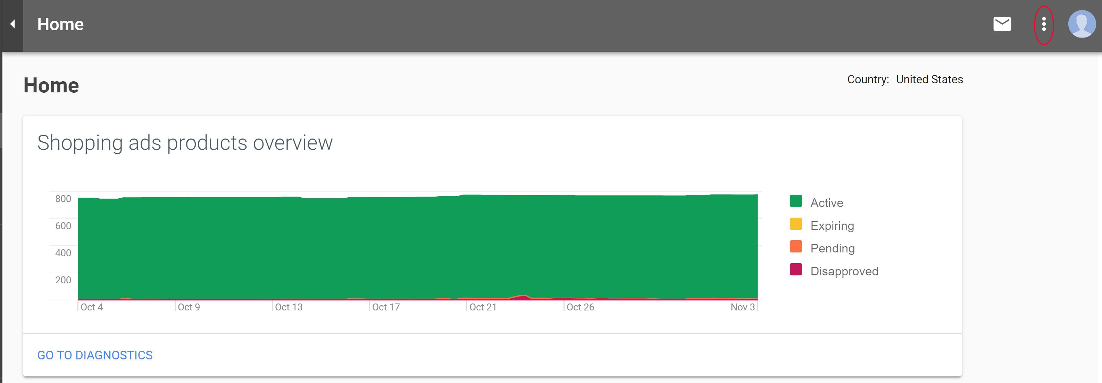Open the mail notifications icon
The height and width of the screenshot is (383, 1102).
point(1002,24)
